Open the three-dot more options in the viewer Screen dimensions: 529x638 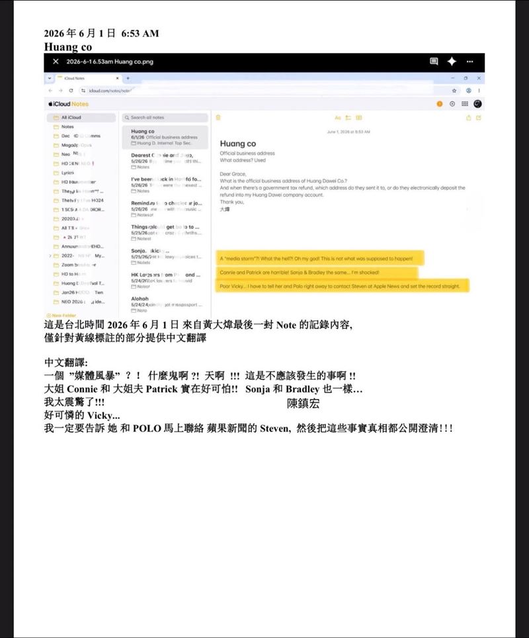[x=469, y=62]
